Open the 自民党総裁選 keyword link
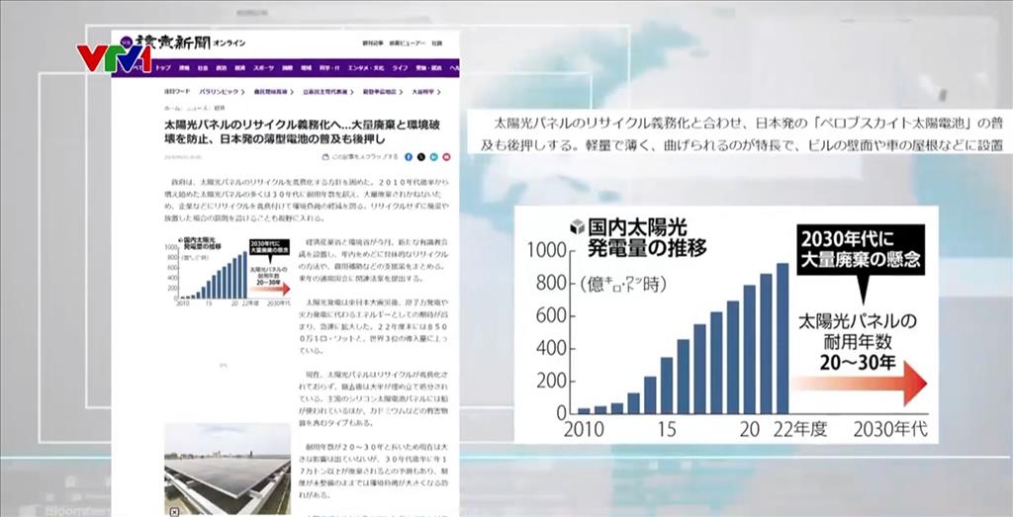The image size is (1013, 517). [271, 92]
